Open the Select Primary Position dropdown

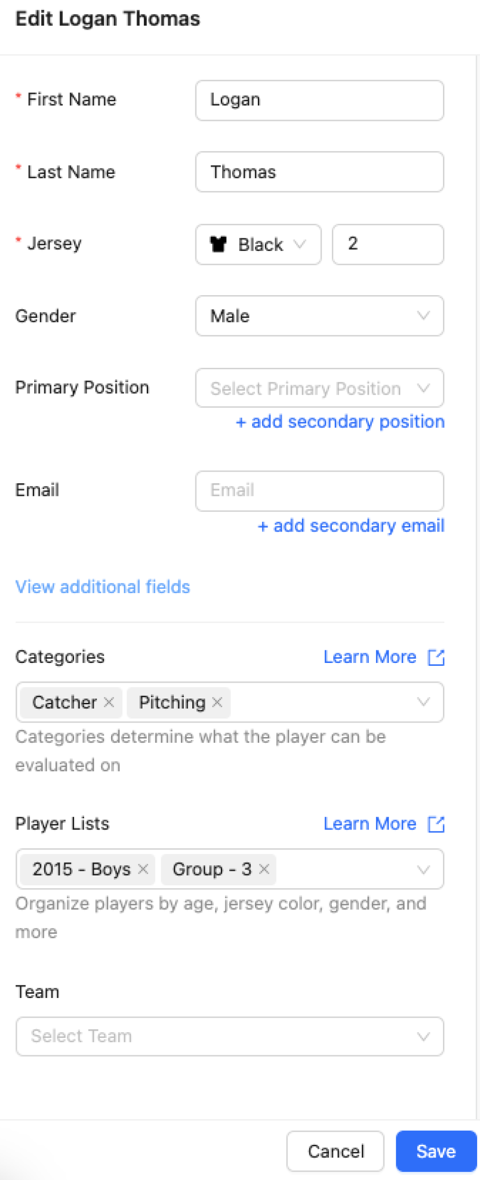point(319,388)
